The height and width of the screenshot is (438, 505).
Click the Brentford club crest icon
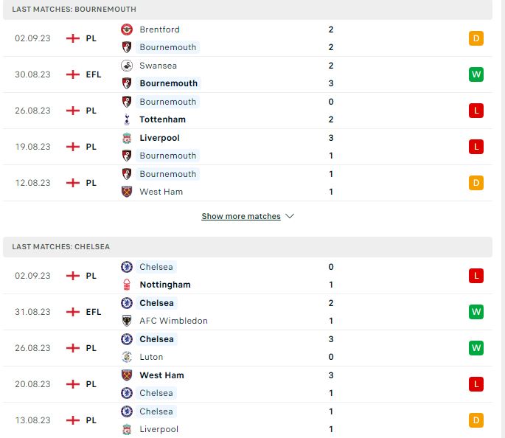(127, 29)
